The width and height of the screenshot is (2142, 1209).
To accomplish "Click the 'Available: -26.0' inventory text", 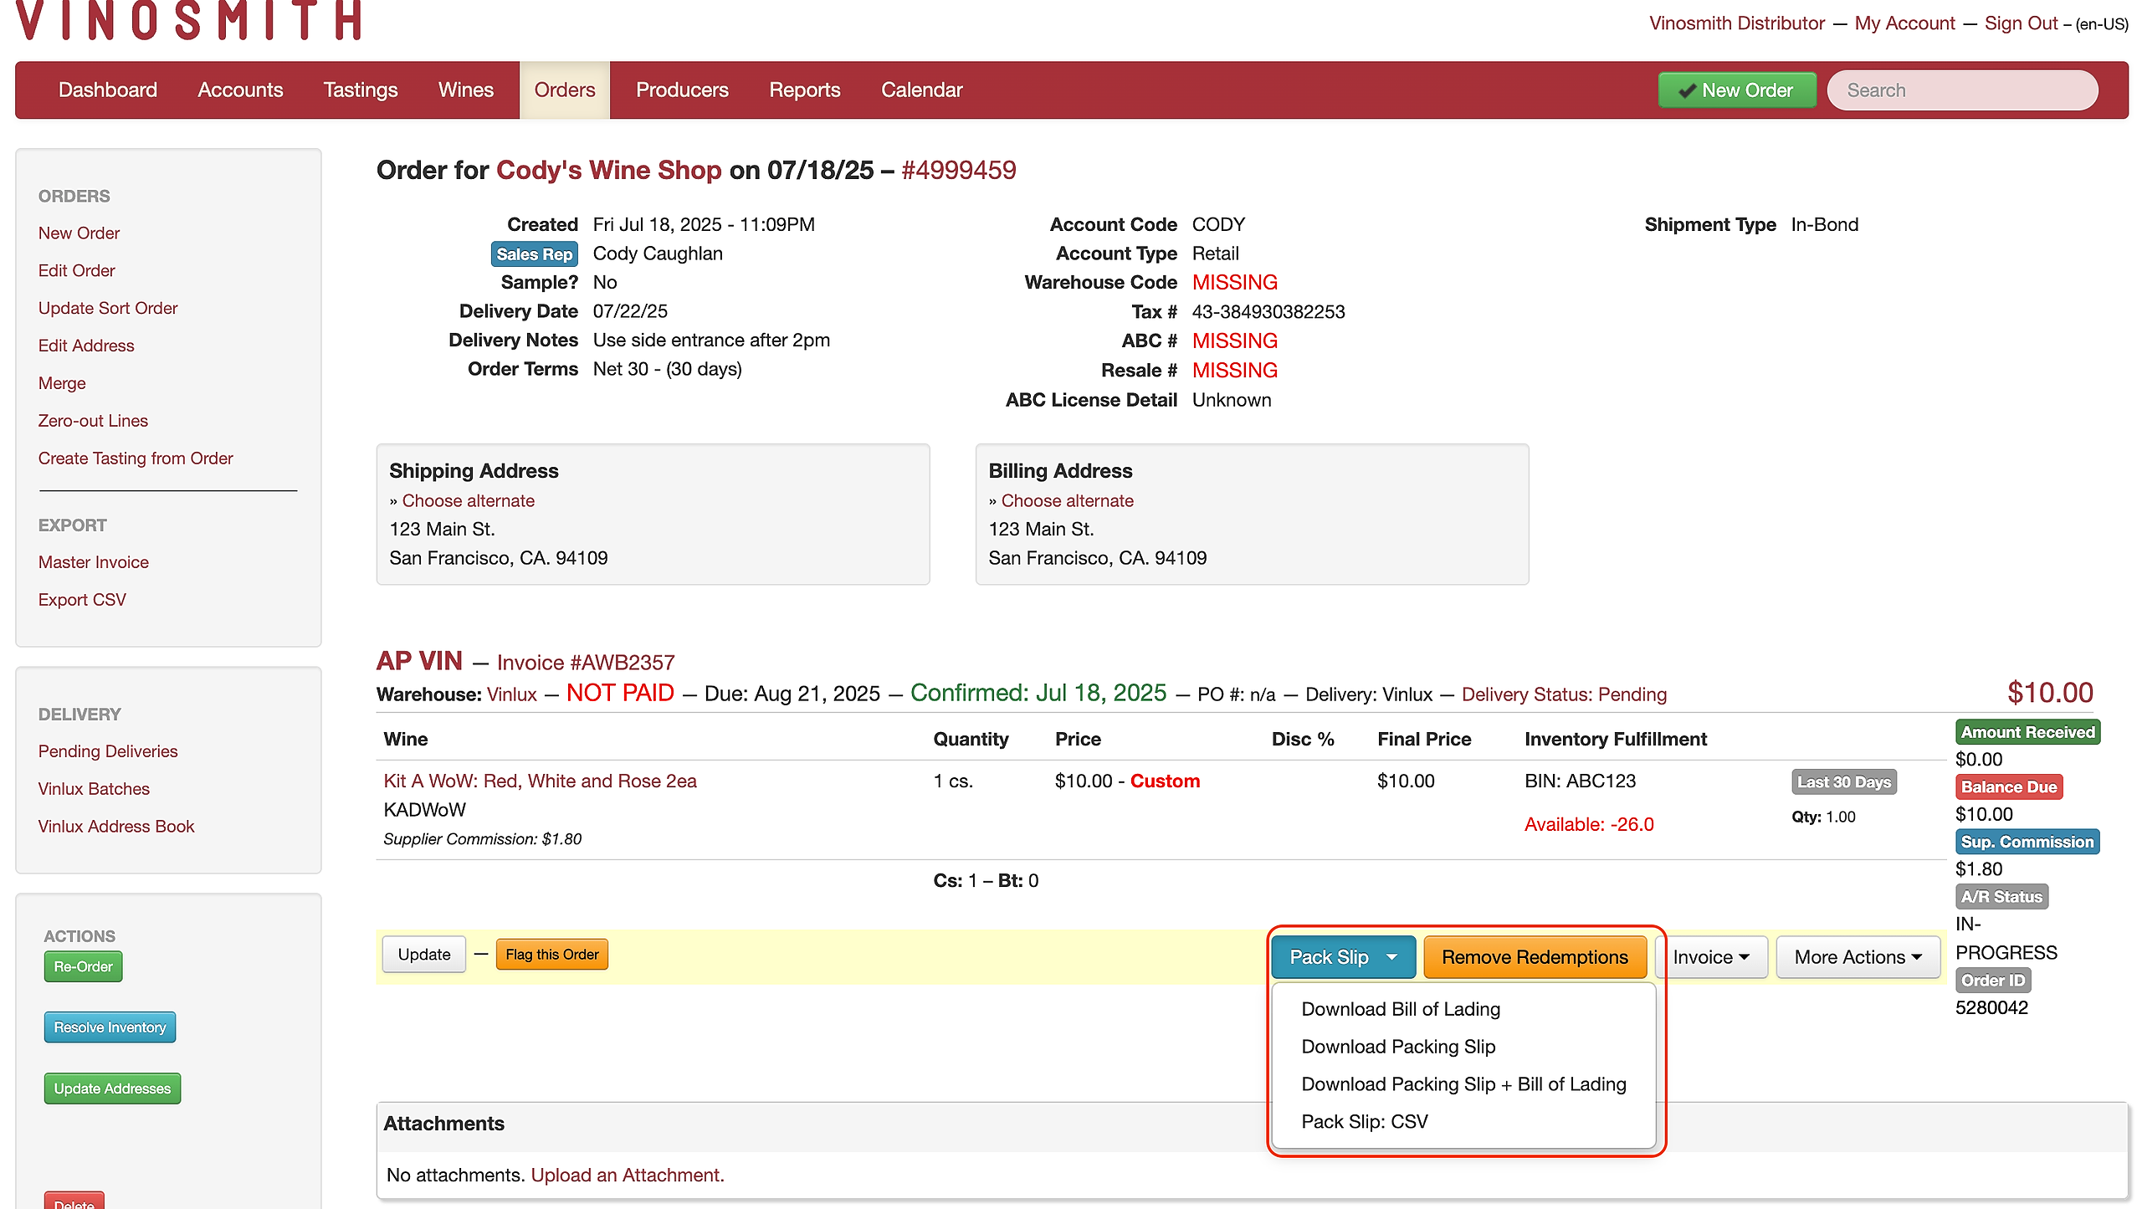I will pos(1589,825).
